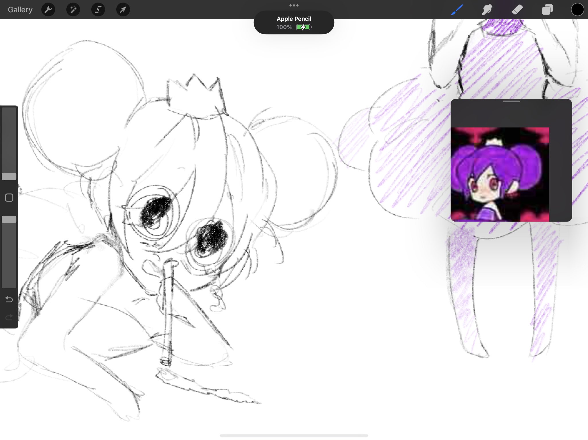588x440 pixels.
Task: Tap the three-dot multitasking menu
Action: [294, 5]
